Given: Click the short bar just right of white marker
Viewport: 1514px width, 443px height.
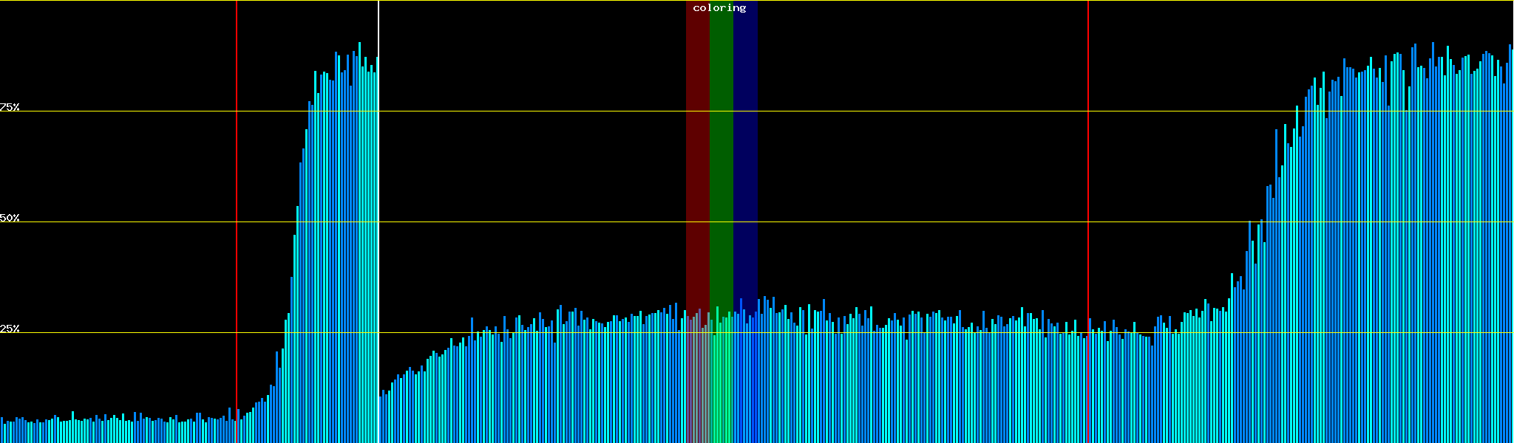Looking at the screenshot, I should 381,419.
